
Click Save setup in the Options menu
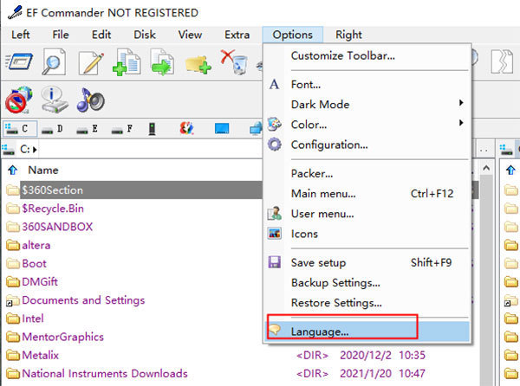[x=367, y=263]
